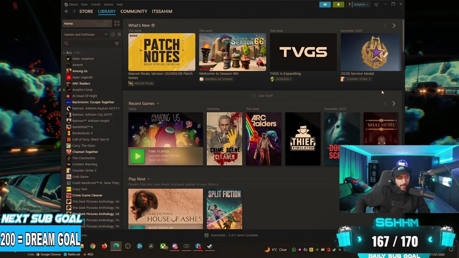Screen dimensions: 459x258
Task: Go to previous Recent Games with left arrow
Action: coord(385,104)
